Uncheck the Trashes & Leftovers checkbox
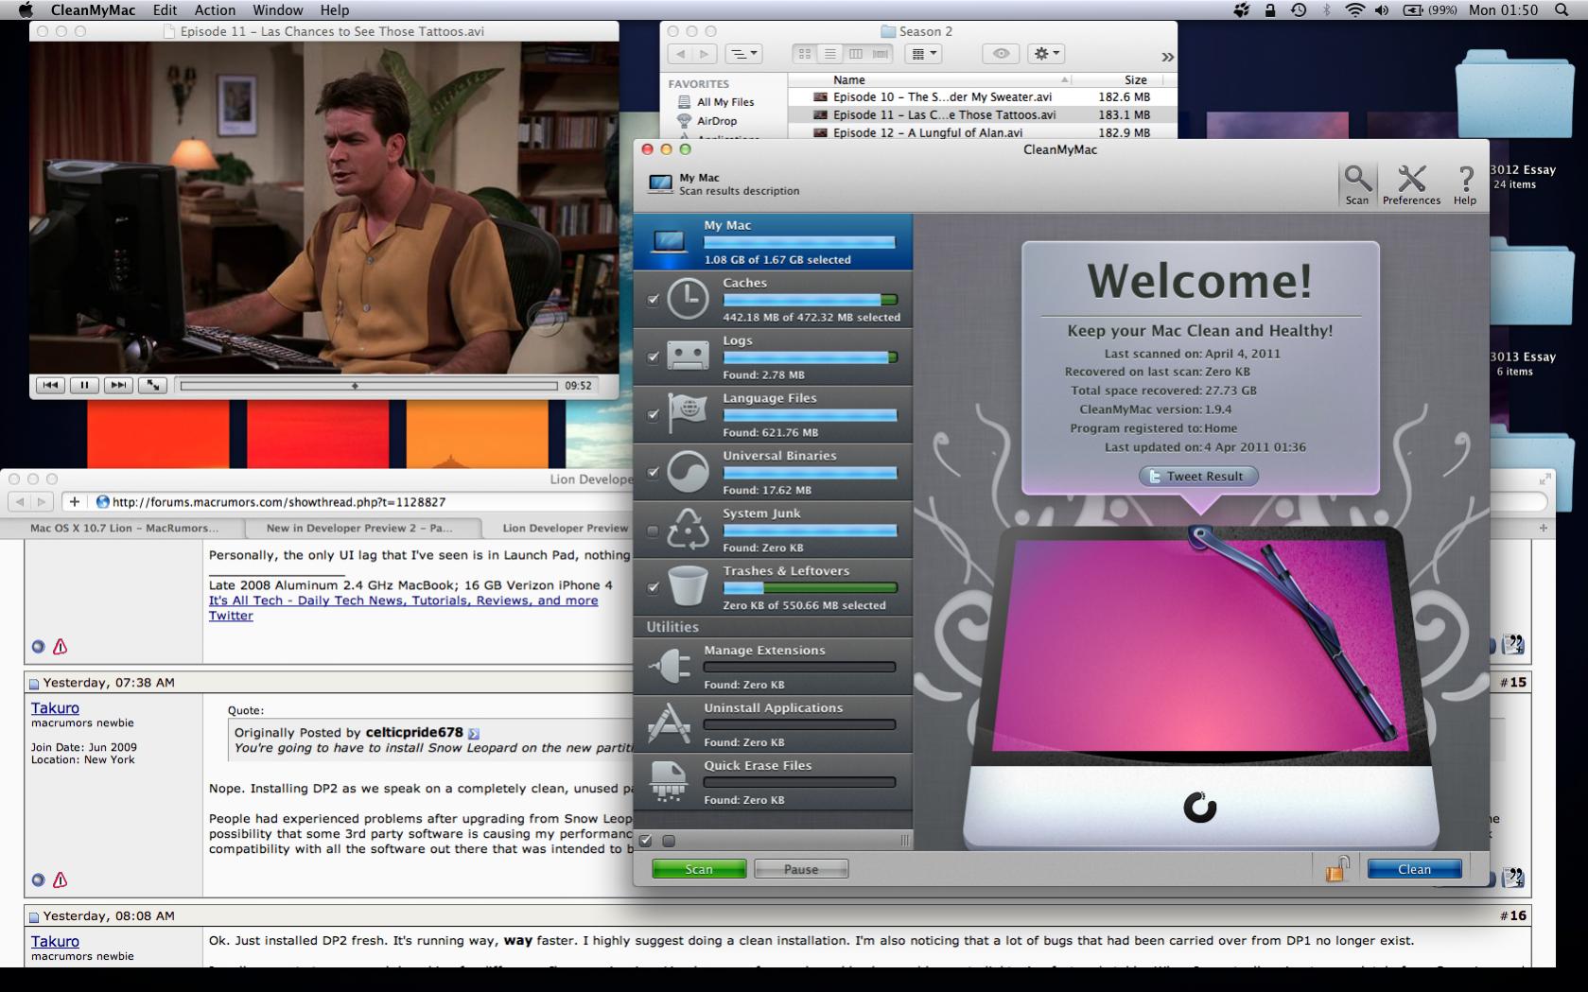 click(653, 588)
